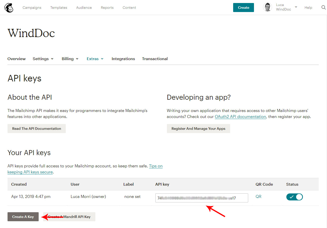Click the QR Code column header
This screenshot has width=327, height=228.
[x=264, y=184]
